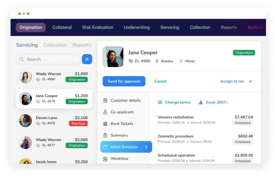
Task: Download via Excel 2007+ link
Action: pos(217,102)
